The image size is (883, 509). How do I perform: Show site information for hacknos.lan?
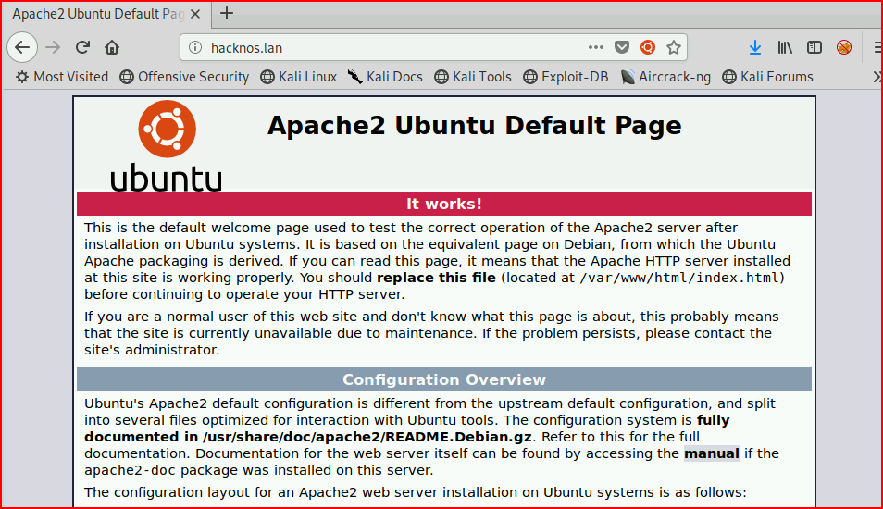[195, 48]
